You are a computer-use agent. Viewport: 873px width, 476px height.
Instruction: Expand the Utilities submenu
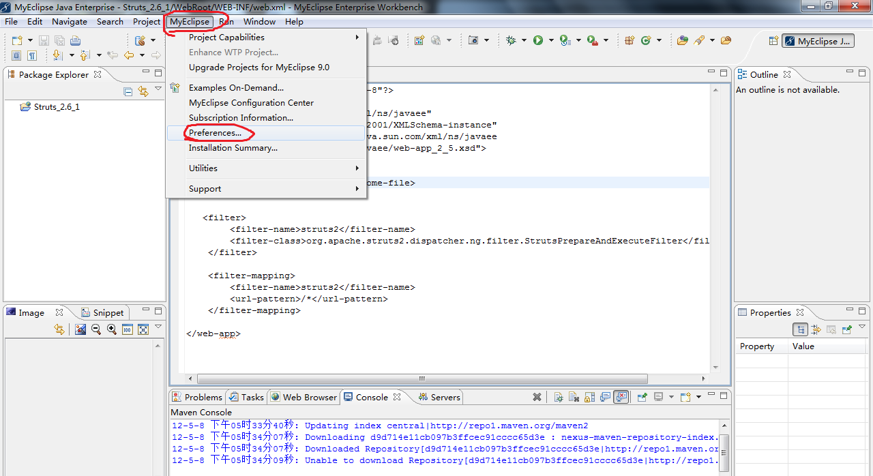pos(266,168)
